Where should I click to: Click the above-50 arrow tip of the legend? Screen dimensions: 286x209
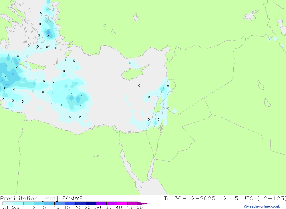[143, 203]
